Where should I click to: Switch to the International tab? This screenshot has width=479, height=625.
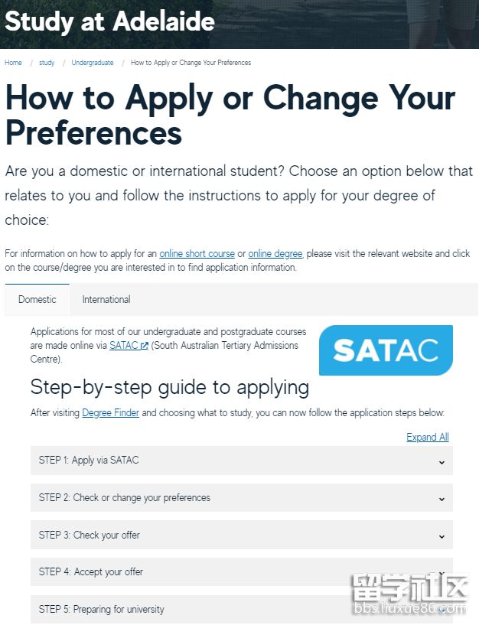coord(106,300)
